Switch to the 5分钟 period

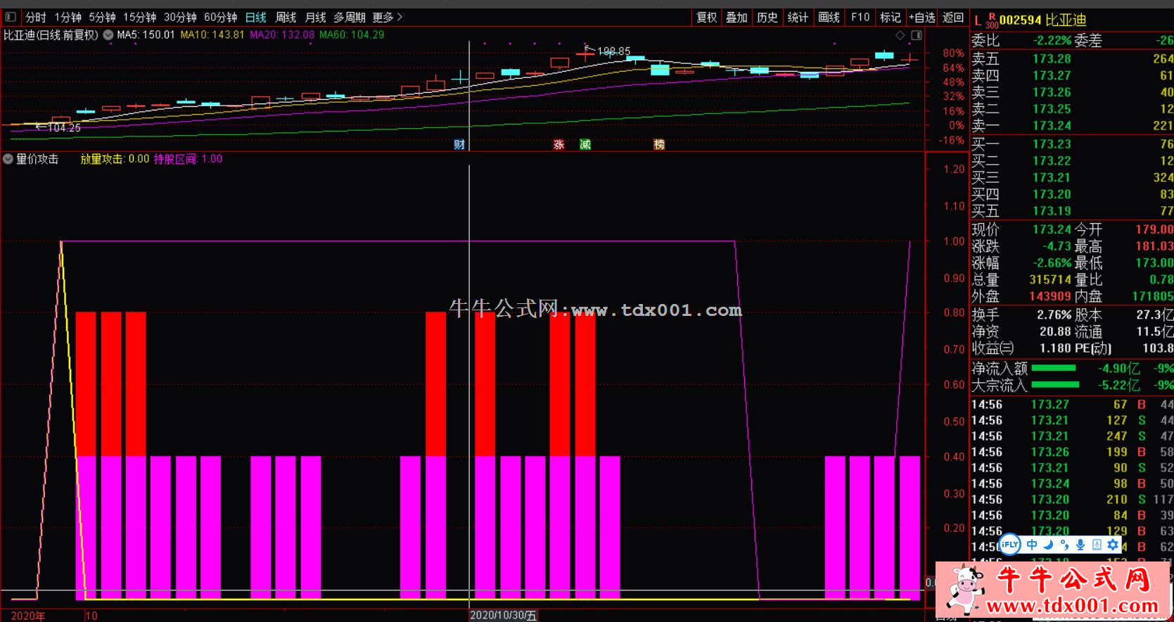pyautogui.click(x=103, y=17)
